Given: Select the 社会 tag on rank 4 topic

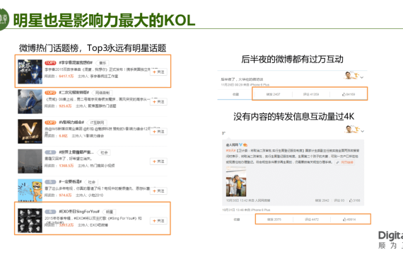Looking at the screenshot, I should click(x=104, y=152).
